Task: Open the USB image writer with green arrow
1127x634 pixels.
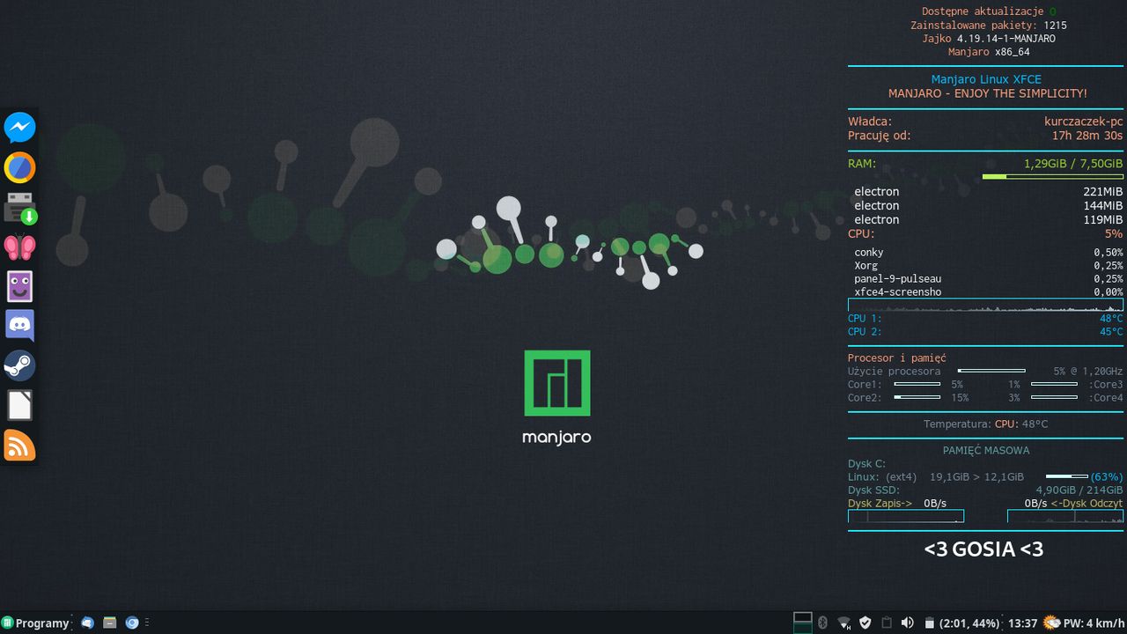Action: pos(19,208)
